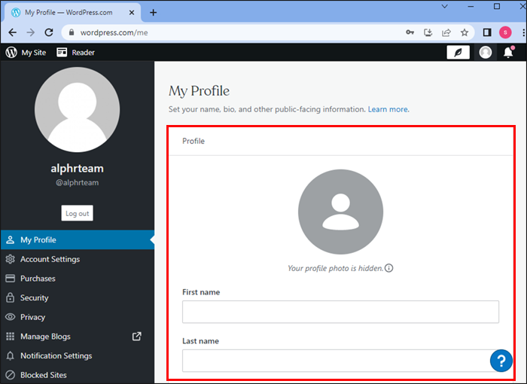Screen dimensions: 527x384
Task: Click the hidden profile photo placeholder
Action: coord(340,212)
